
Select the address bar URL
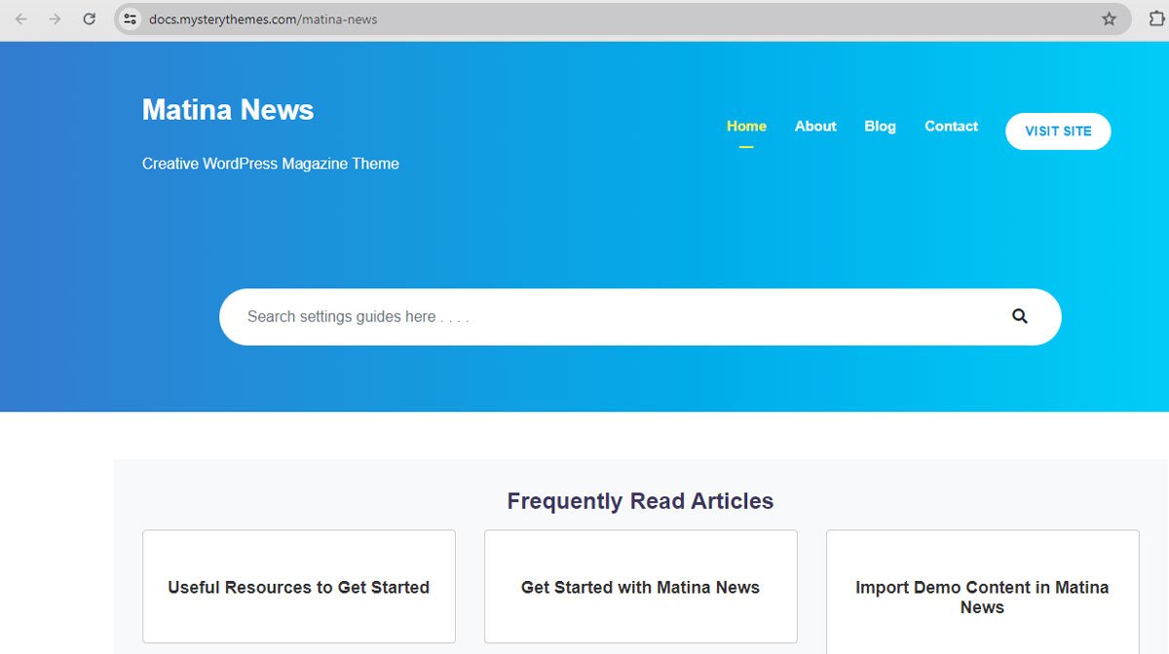click(263, 18)
